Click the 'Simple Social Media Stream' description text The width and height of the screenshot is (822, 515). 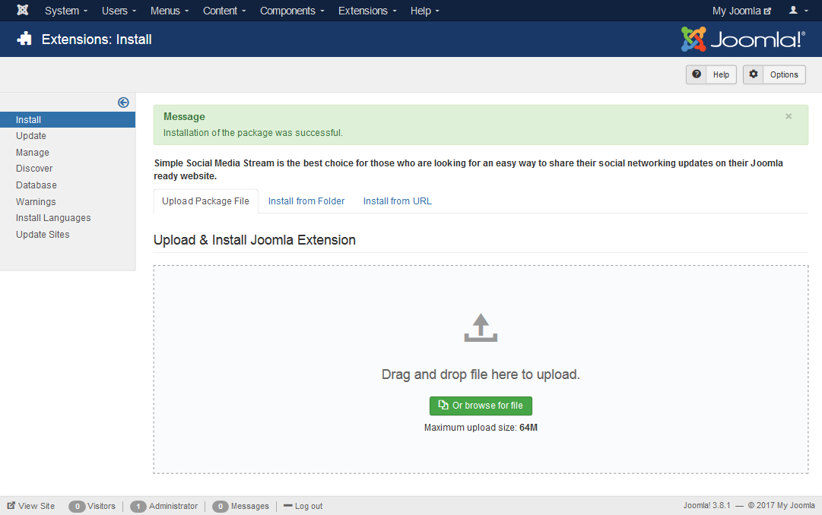468,169
